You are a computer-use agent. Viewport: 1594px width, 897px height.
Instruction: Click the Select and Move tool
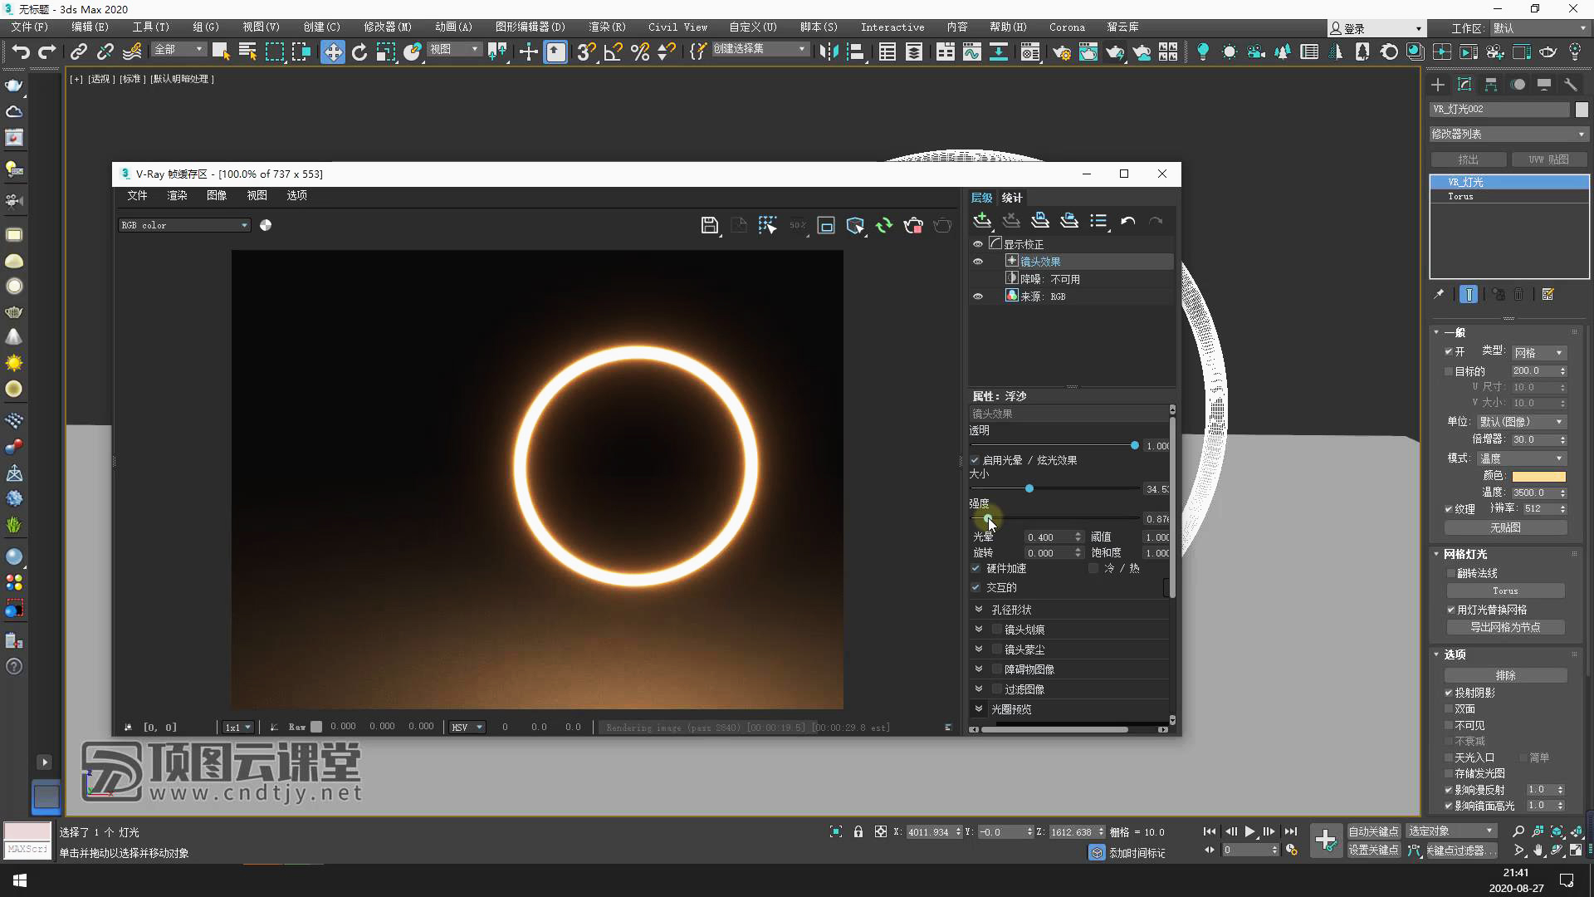pyautogui.click(x=332, y=52)
